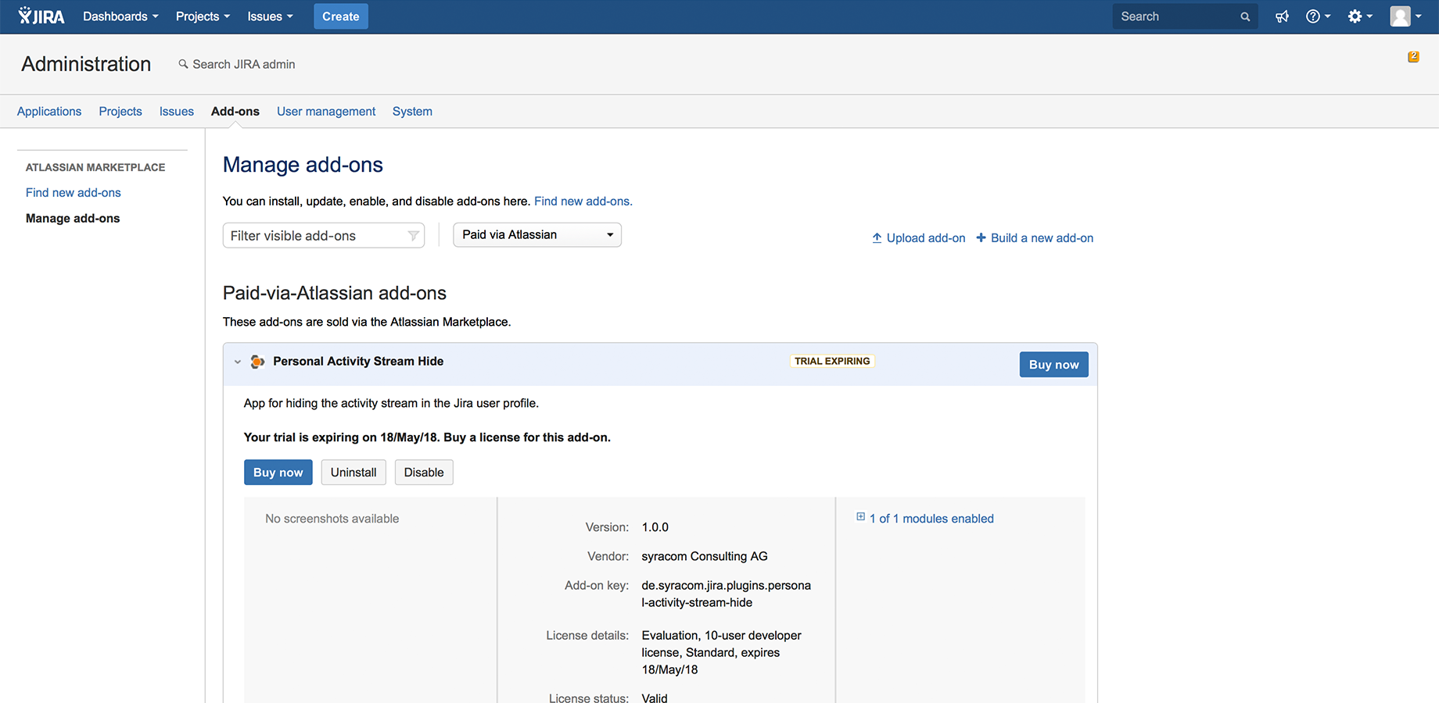Click the Buy now button in add-on header
1439x703 pixels.
(1053, 365)
